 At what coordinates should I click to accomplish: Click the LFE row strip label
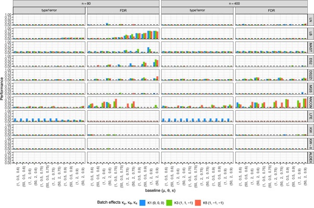coord(310,116)
